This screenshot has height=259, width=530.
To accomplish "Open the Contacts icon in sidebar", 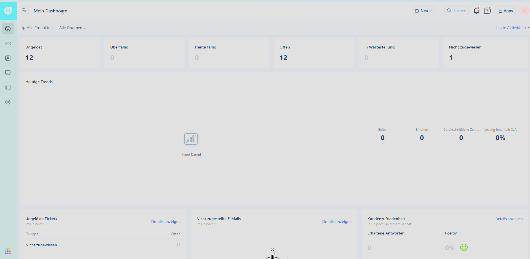I will (x=8, y=58).
